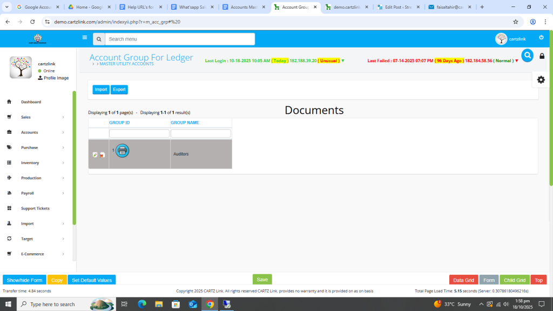Click the blue round search icon
The width and height of the screenshot is (553, 311).
point(527,56)
